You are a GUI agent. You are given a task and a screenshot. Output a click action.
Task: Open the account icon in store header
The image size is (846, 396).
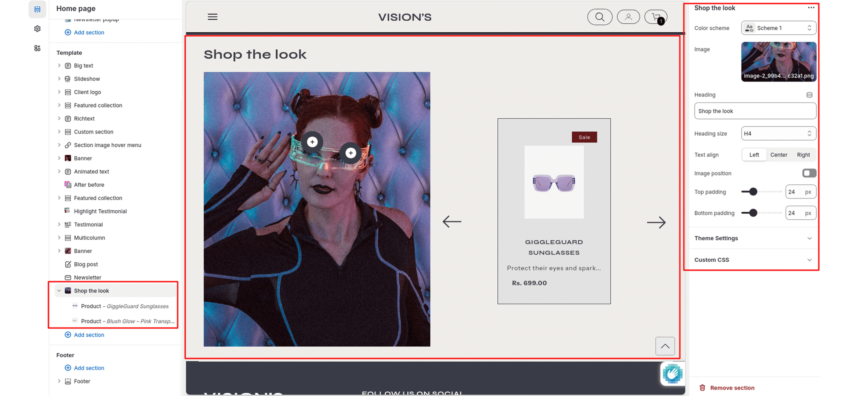pos(628,17)
